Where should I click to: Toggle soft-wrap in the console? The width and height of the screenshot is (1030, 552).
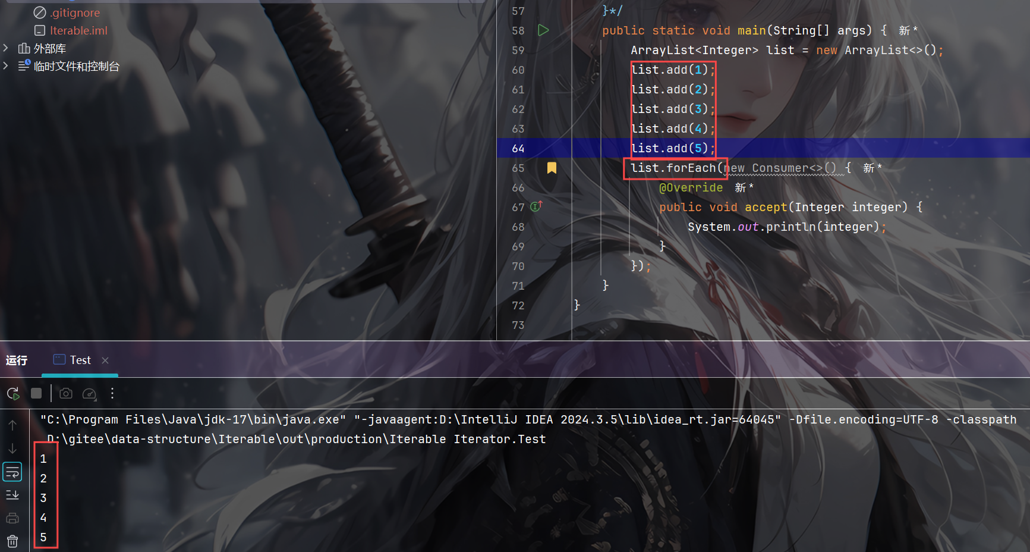pos(12,472)
